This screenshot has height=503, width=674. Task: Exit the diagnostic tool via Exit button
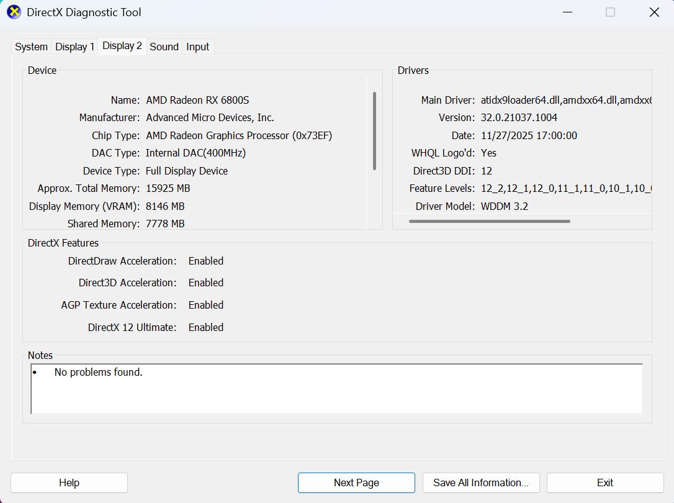click(605, 483)
